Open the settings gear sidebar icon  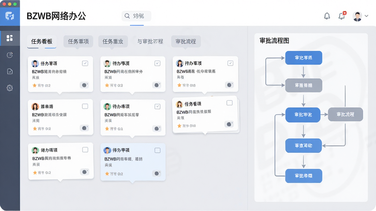10,88
